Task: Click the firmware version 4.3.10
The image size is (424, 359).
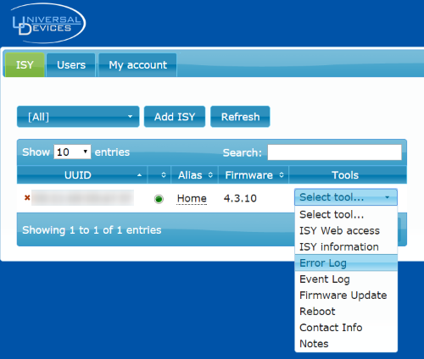Action: pyautogui.click(x=240, y=198)
